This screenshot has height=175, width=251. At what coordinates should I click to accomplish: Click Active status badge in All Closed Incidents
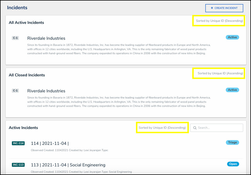[232, 90]
